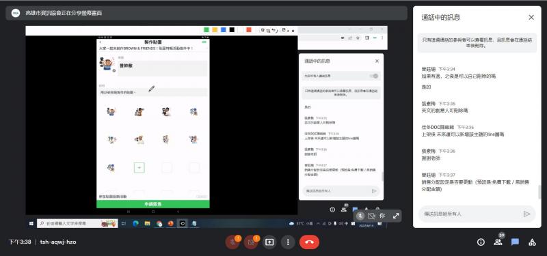
Task: Show participants list with 39 badge
Action: coord(498,242)
